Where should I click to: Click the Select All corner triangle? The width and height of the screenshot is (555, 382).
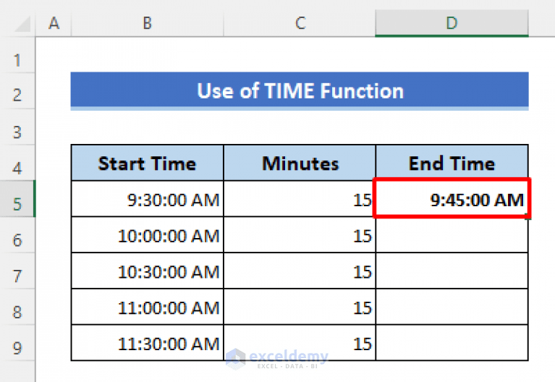(22, 25)
